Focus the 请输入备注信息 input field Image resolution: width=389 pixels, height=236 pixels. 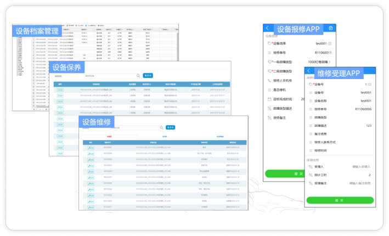click(x=360, y=183)
